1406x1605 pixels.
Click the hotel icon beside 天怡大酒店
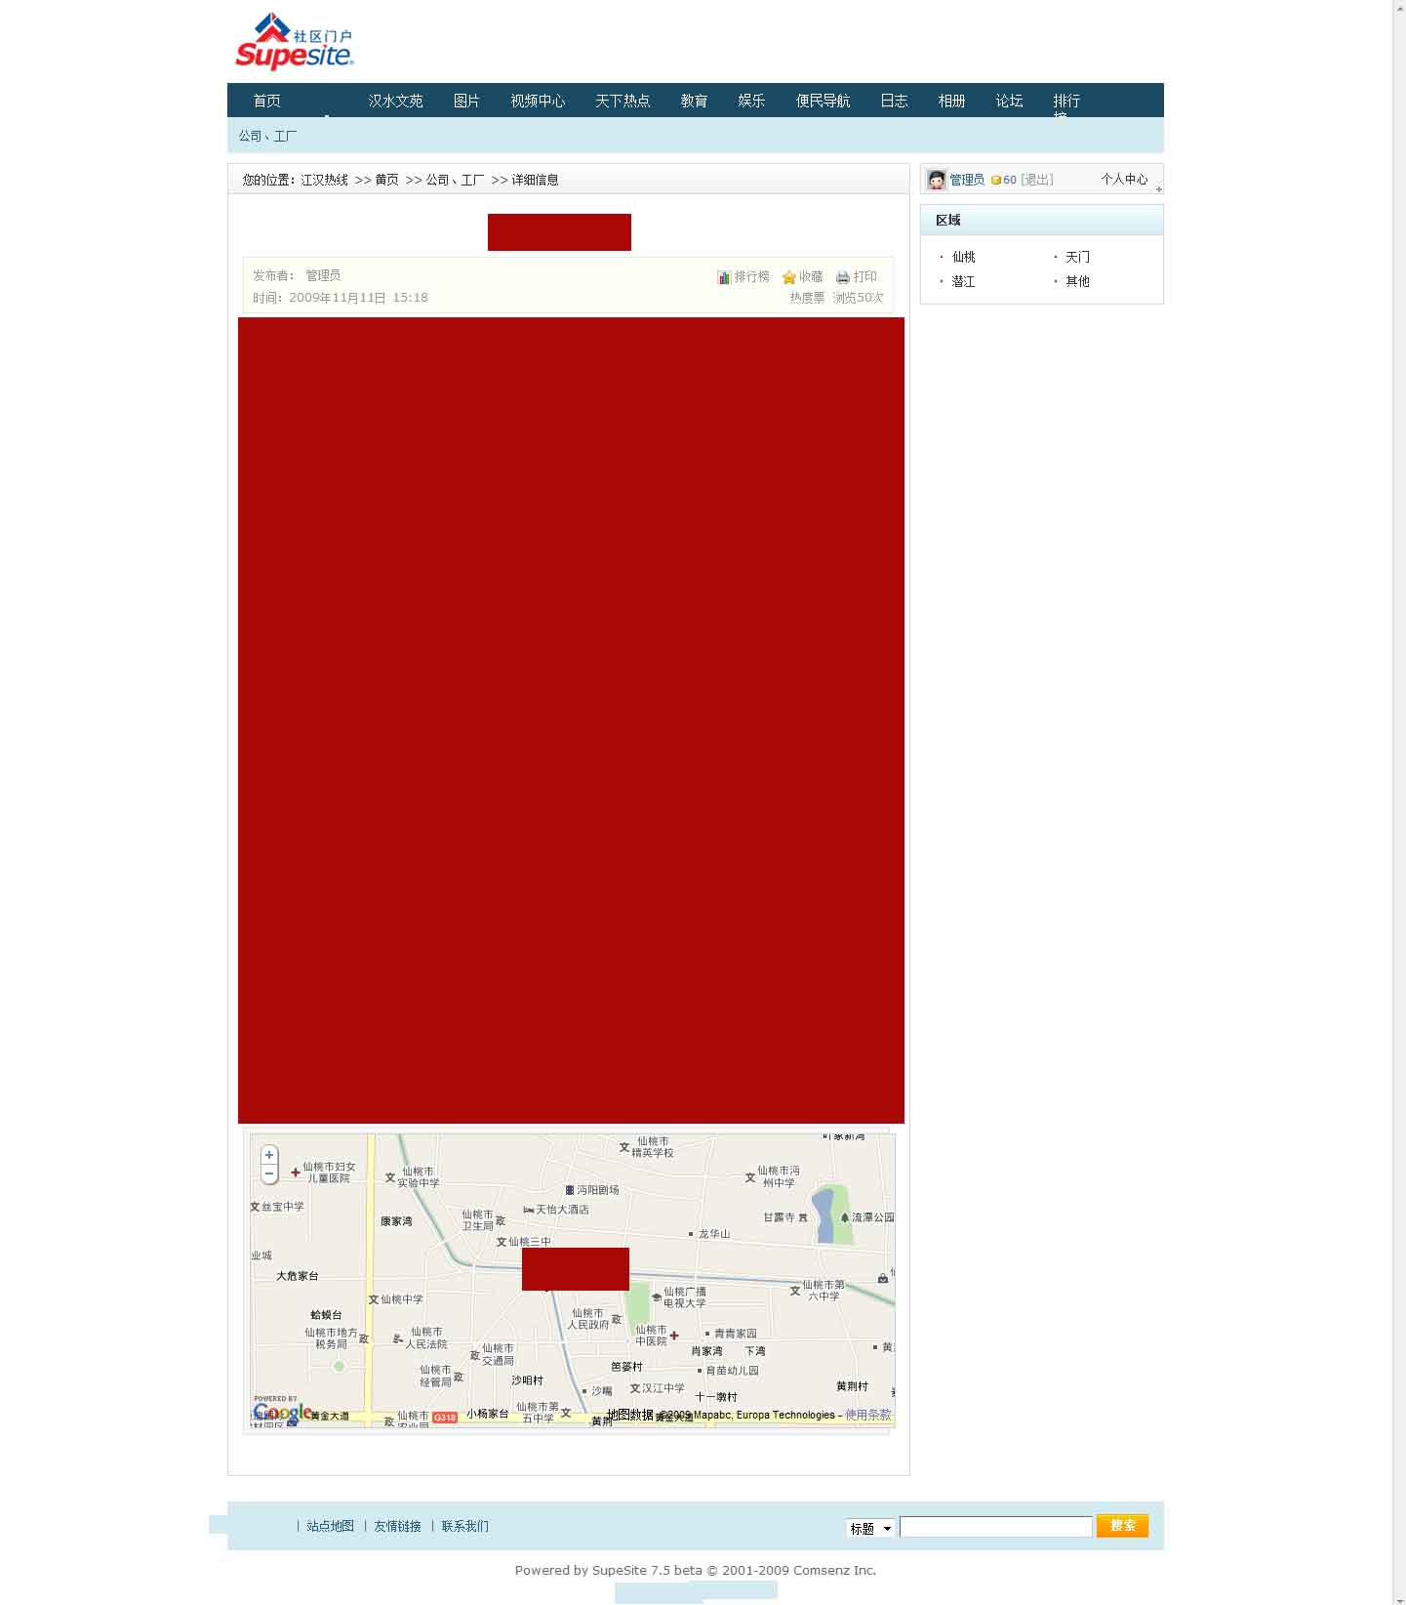528,1210
